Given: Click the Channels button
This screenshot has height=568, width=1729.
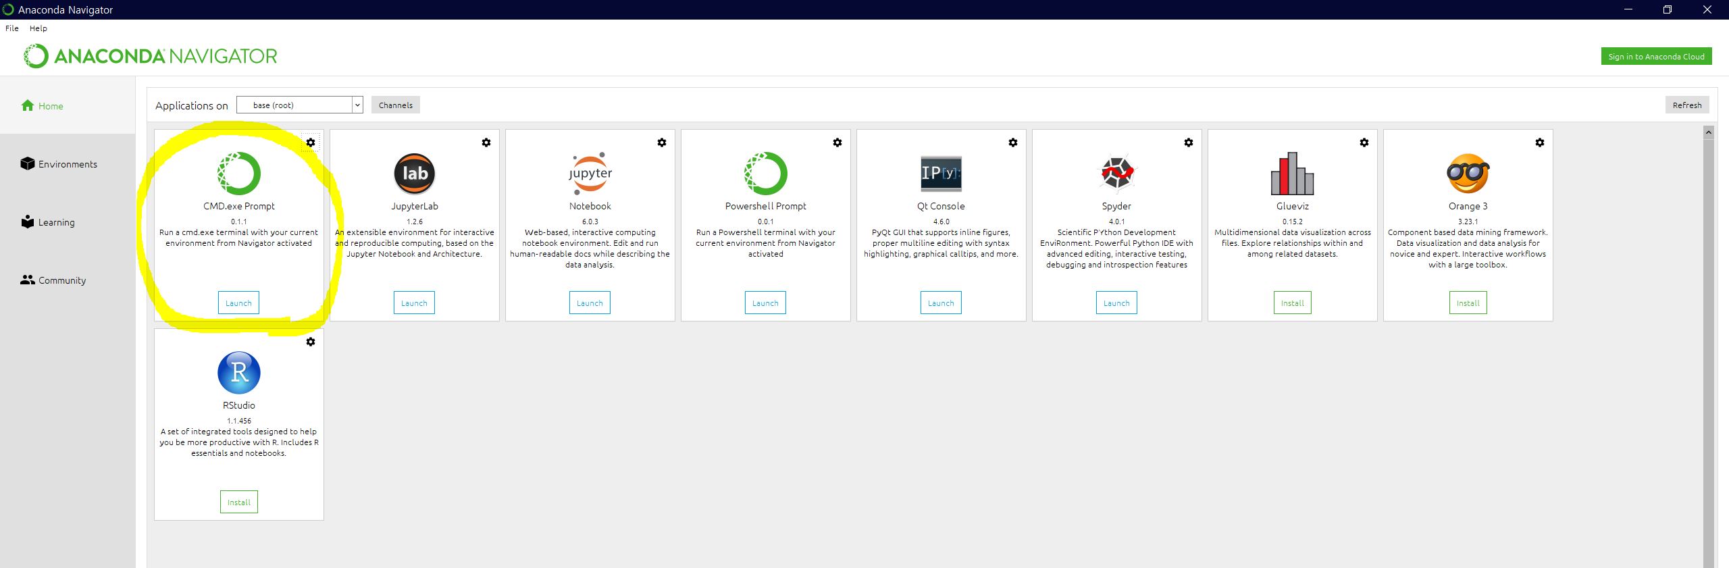Looking at the screenshot, I should (x=396, y=105).
